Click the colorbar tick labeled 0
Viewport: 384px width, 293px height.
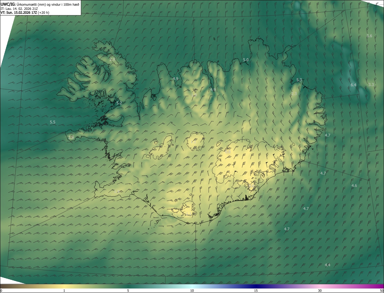[x=1, y=291]
